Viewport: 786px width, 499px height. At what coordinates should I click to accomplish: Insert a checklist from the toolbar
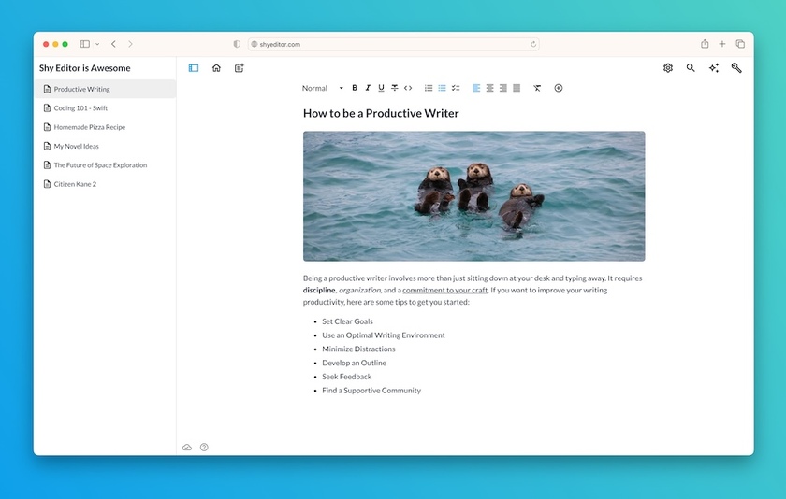456,88
